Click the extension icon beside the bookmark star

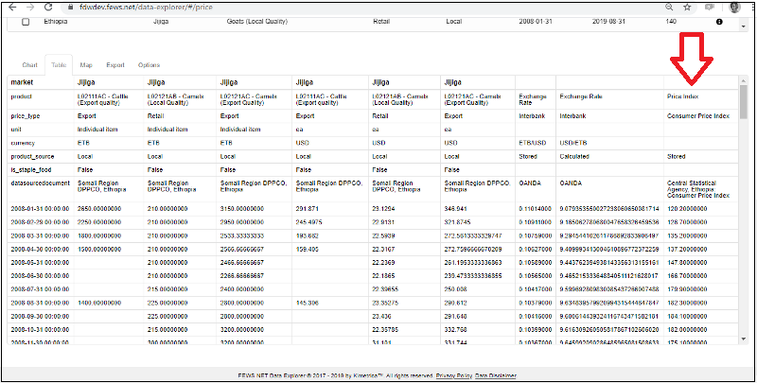tap(710, 6)
